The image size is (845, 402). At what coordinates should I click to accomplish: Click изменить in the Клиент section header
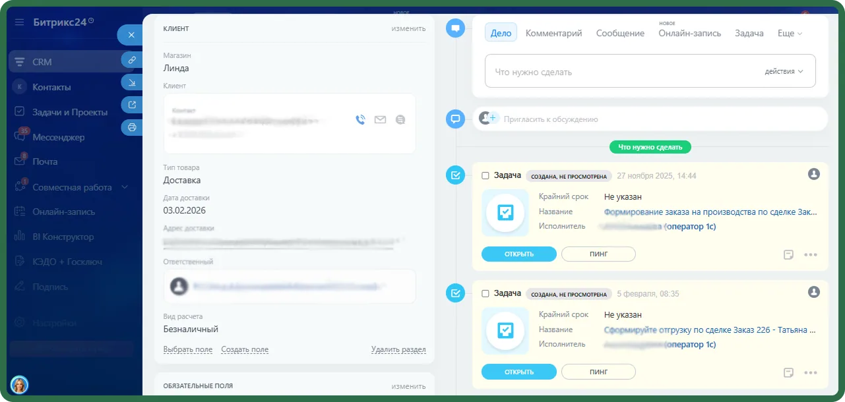click(x=408, y=28)
